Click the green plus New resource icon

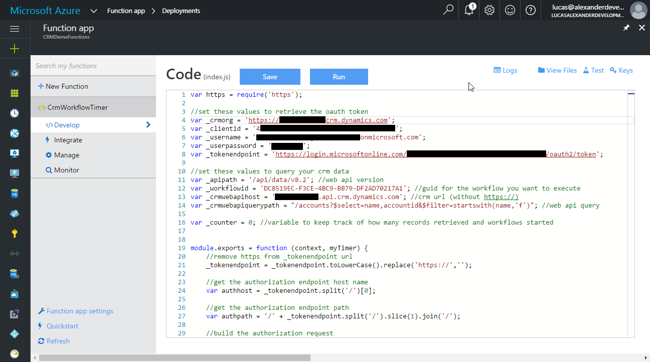click(15, 49)
